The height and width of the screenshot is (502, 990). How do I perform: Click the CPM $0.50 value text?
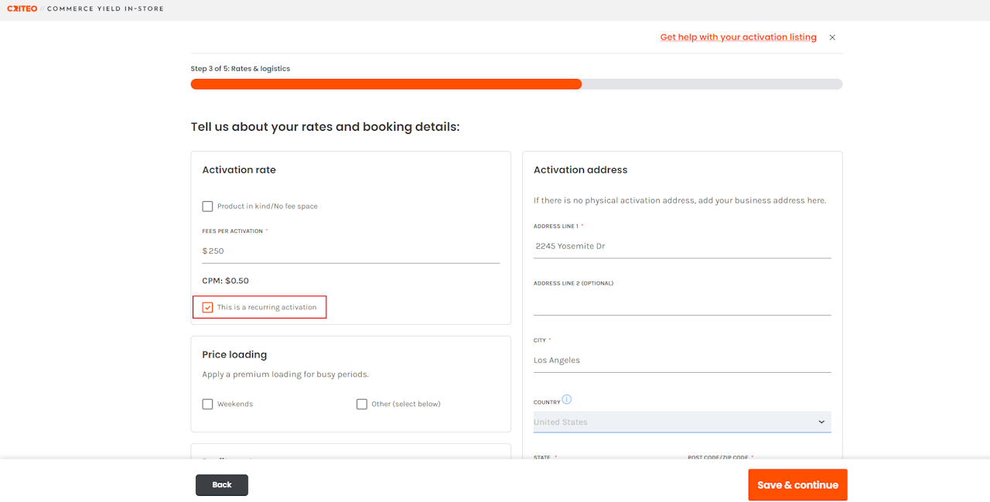[x=226, y=281]
